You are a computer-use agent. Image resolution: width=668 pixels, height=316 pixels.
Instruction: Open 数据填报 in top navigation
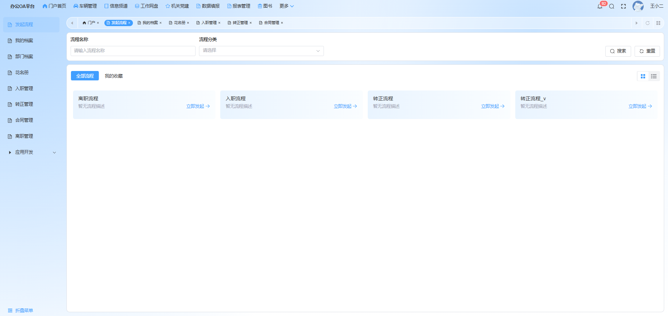[x=208, y=6]
